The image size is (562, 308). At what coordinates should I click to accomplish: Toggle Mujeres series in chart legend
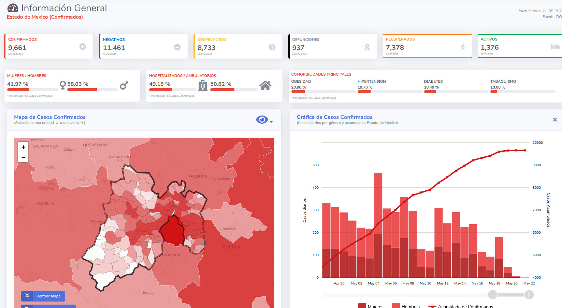point(371,306)
